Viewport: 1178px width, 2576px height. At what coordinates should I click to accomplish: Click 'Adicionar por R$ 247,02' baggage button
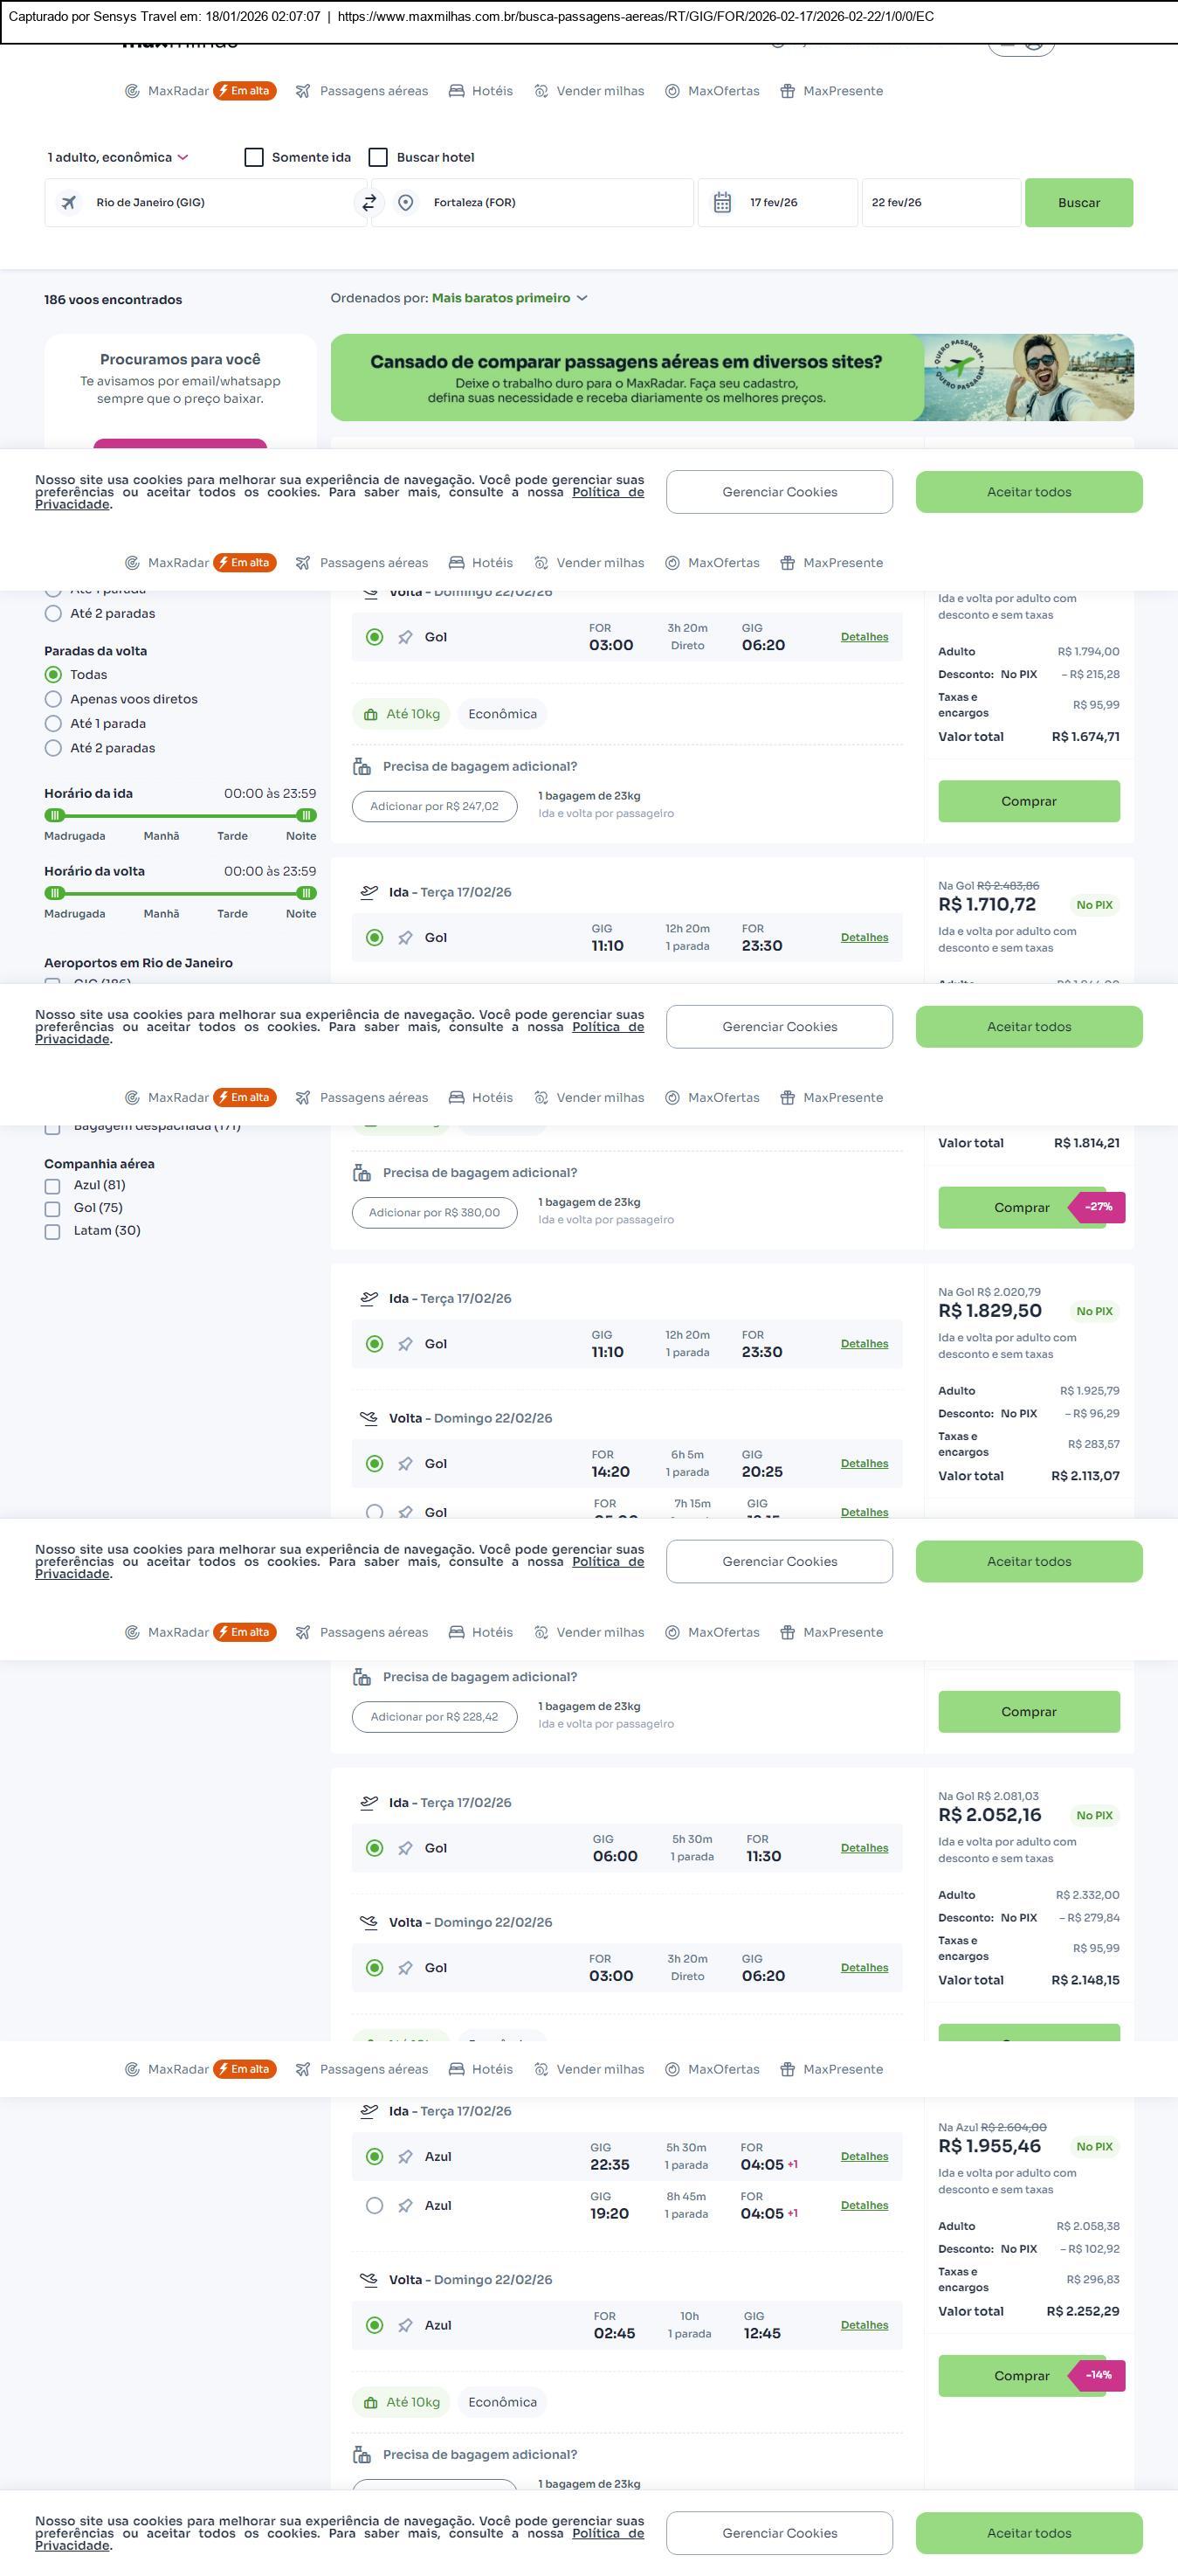[x=435, y=807]
